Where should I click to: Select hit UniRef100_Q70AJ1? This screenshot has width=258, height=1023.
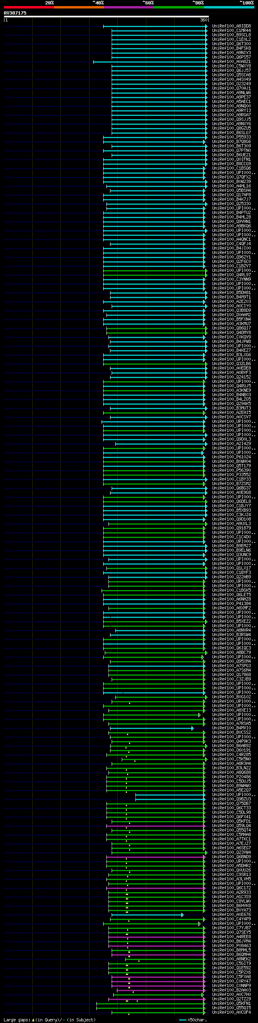coord(231,88)
